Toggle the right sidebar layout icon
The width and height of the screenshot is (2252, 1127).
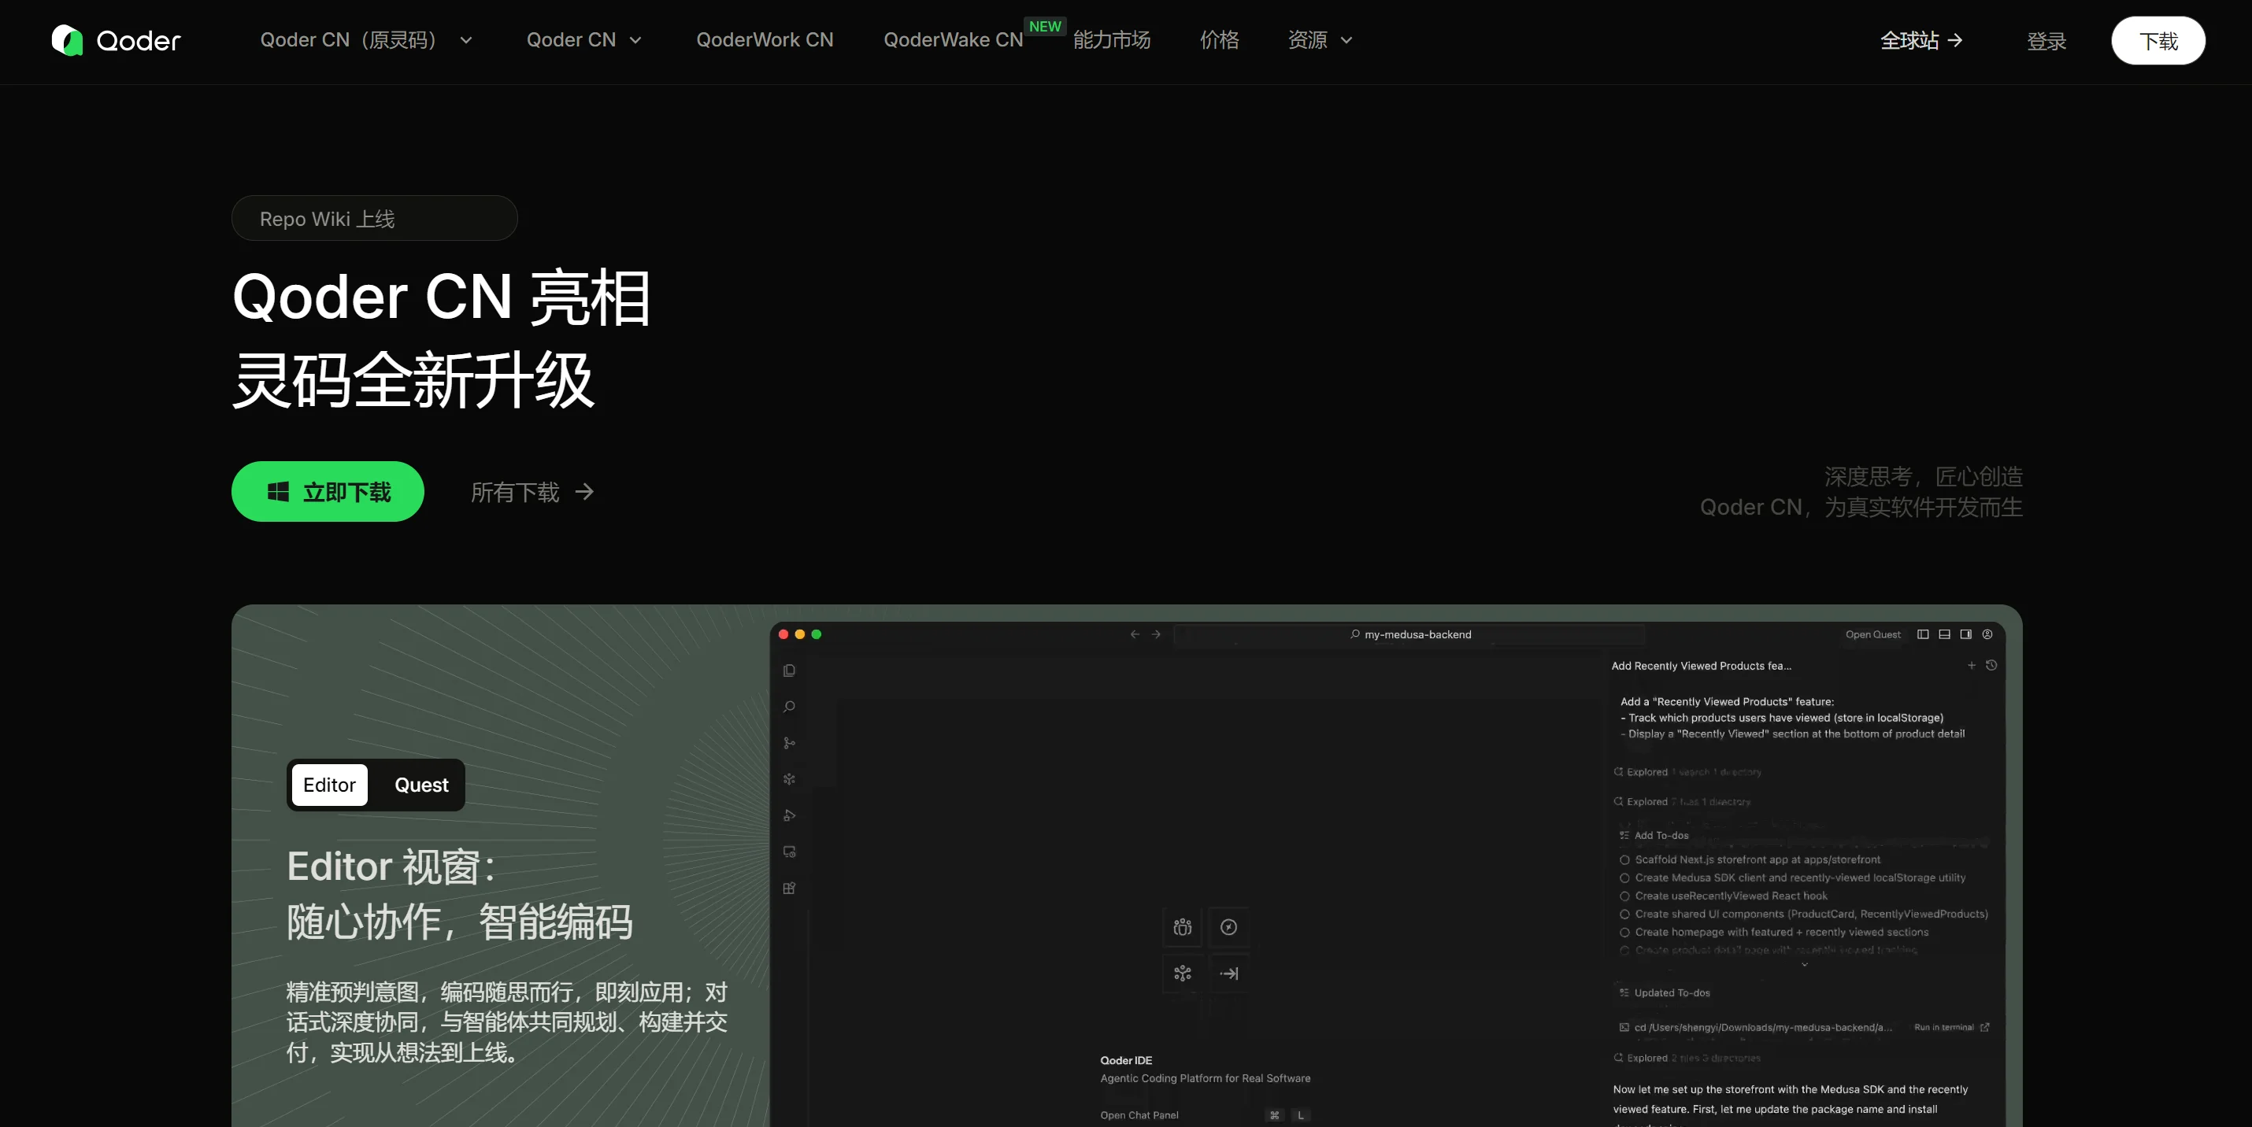pyautogui.click(x=1966, y=634)
